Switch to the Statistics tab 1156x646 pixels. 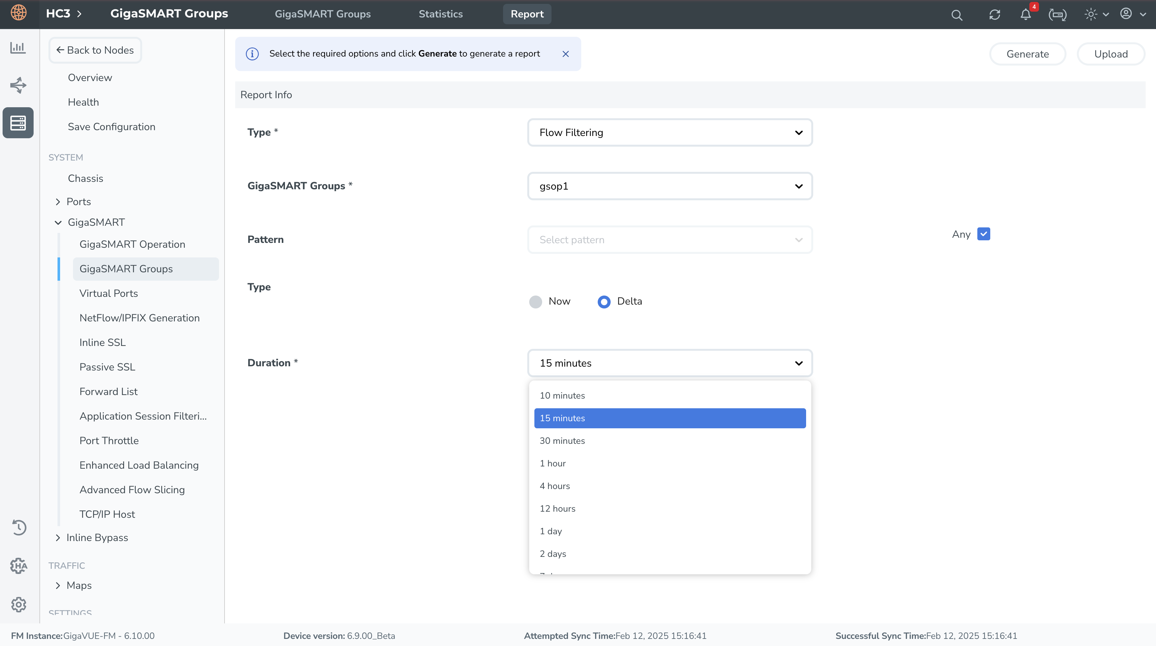[x=440, y=14]
